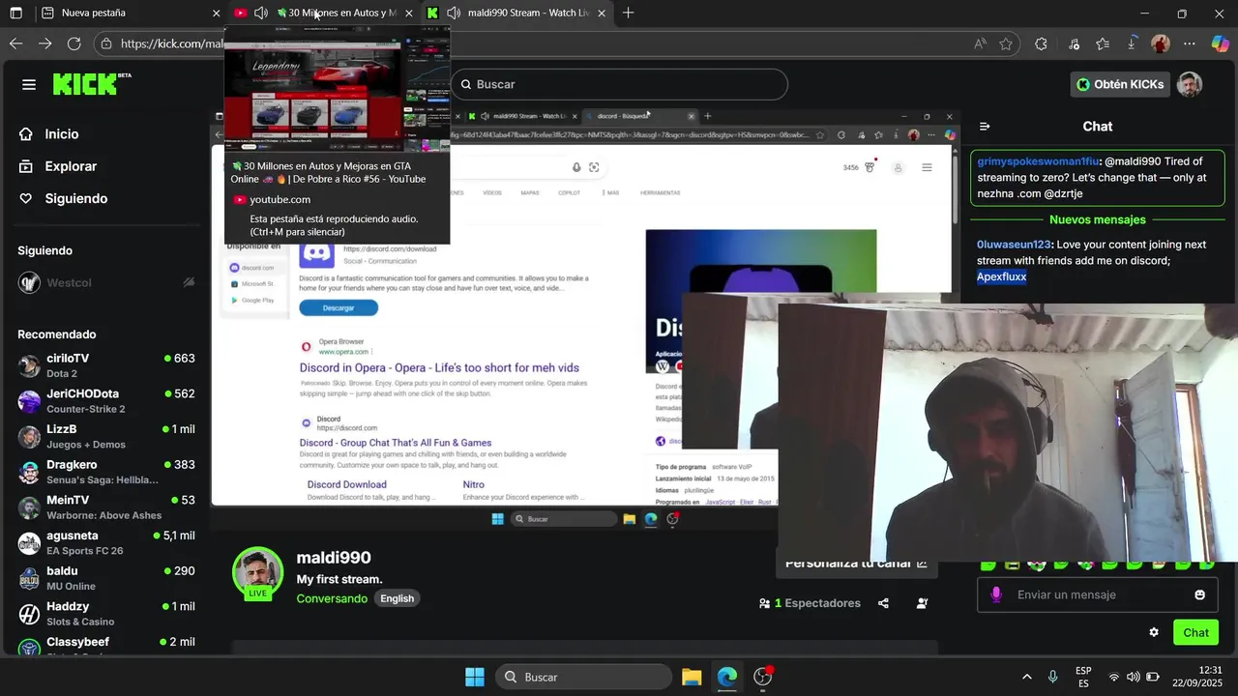Open File Explorer from the taskbar
This screenshot has height=696, width=1238.
[692, 677]
